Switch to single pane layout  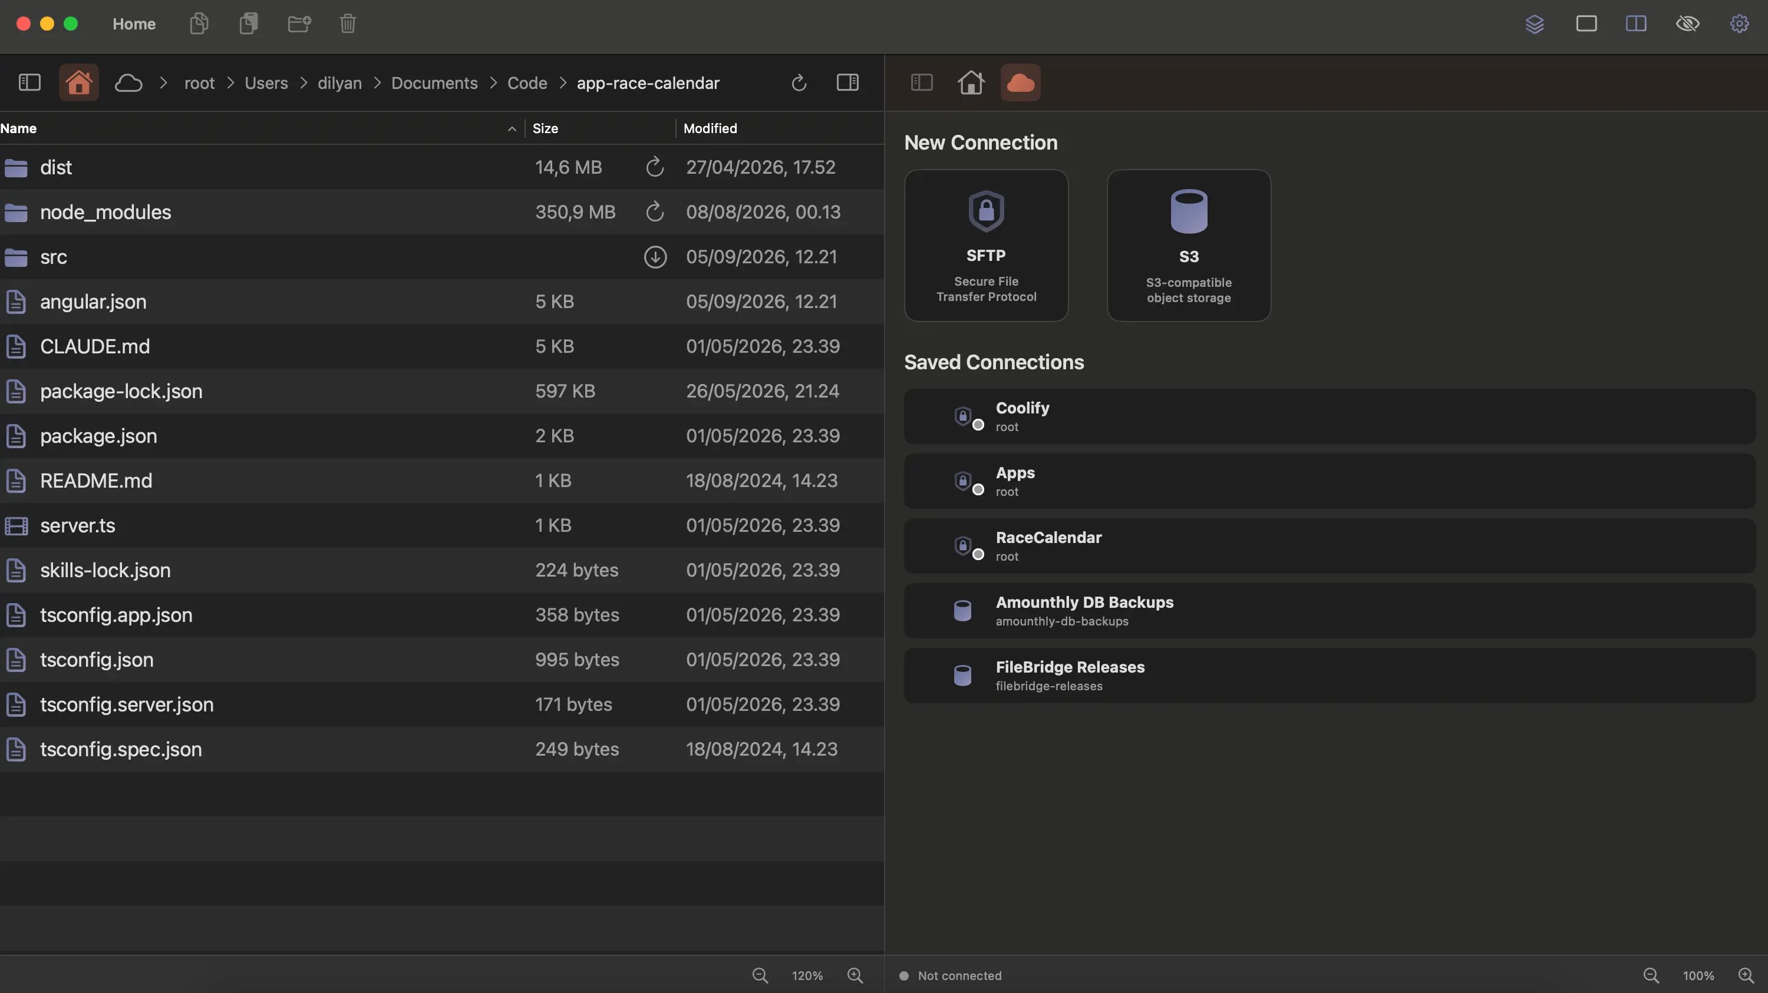[x=1586, y=24]
